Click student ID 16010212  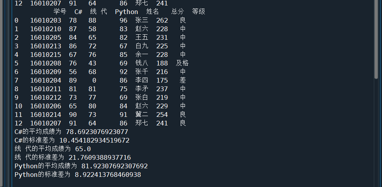click(46, 97)
